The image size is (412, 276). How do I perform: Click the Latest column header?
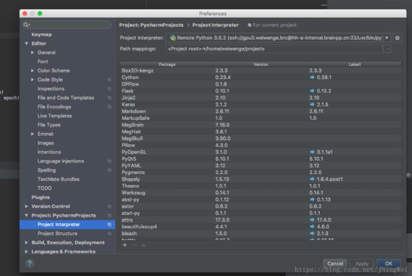click(354, 65)
